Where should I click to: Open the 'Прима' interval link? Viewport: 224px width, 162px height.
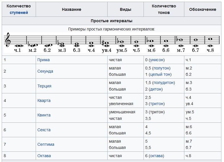pos(43,60)
